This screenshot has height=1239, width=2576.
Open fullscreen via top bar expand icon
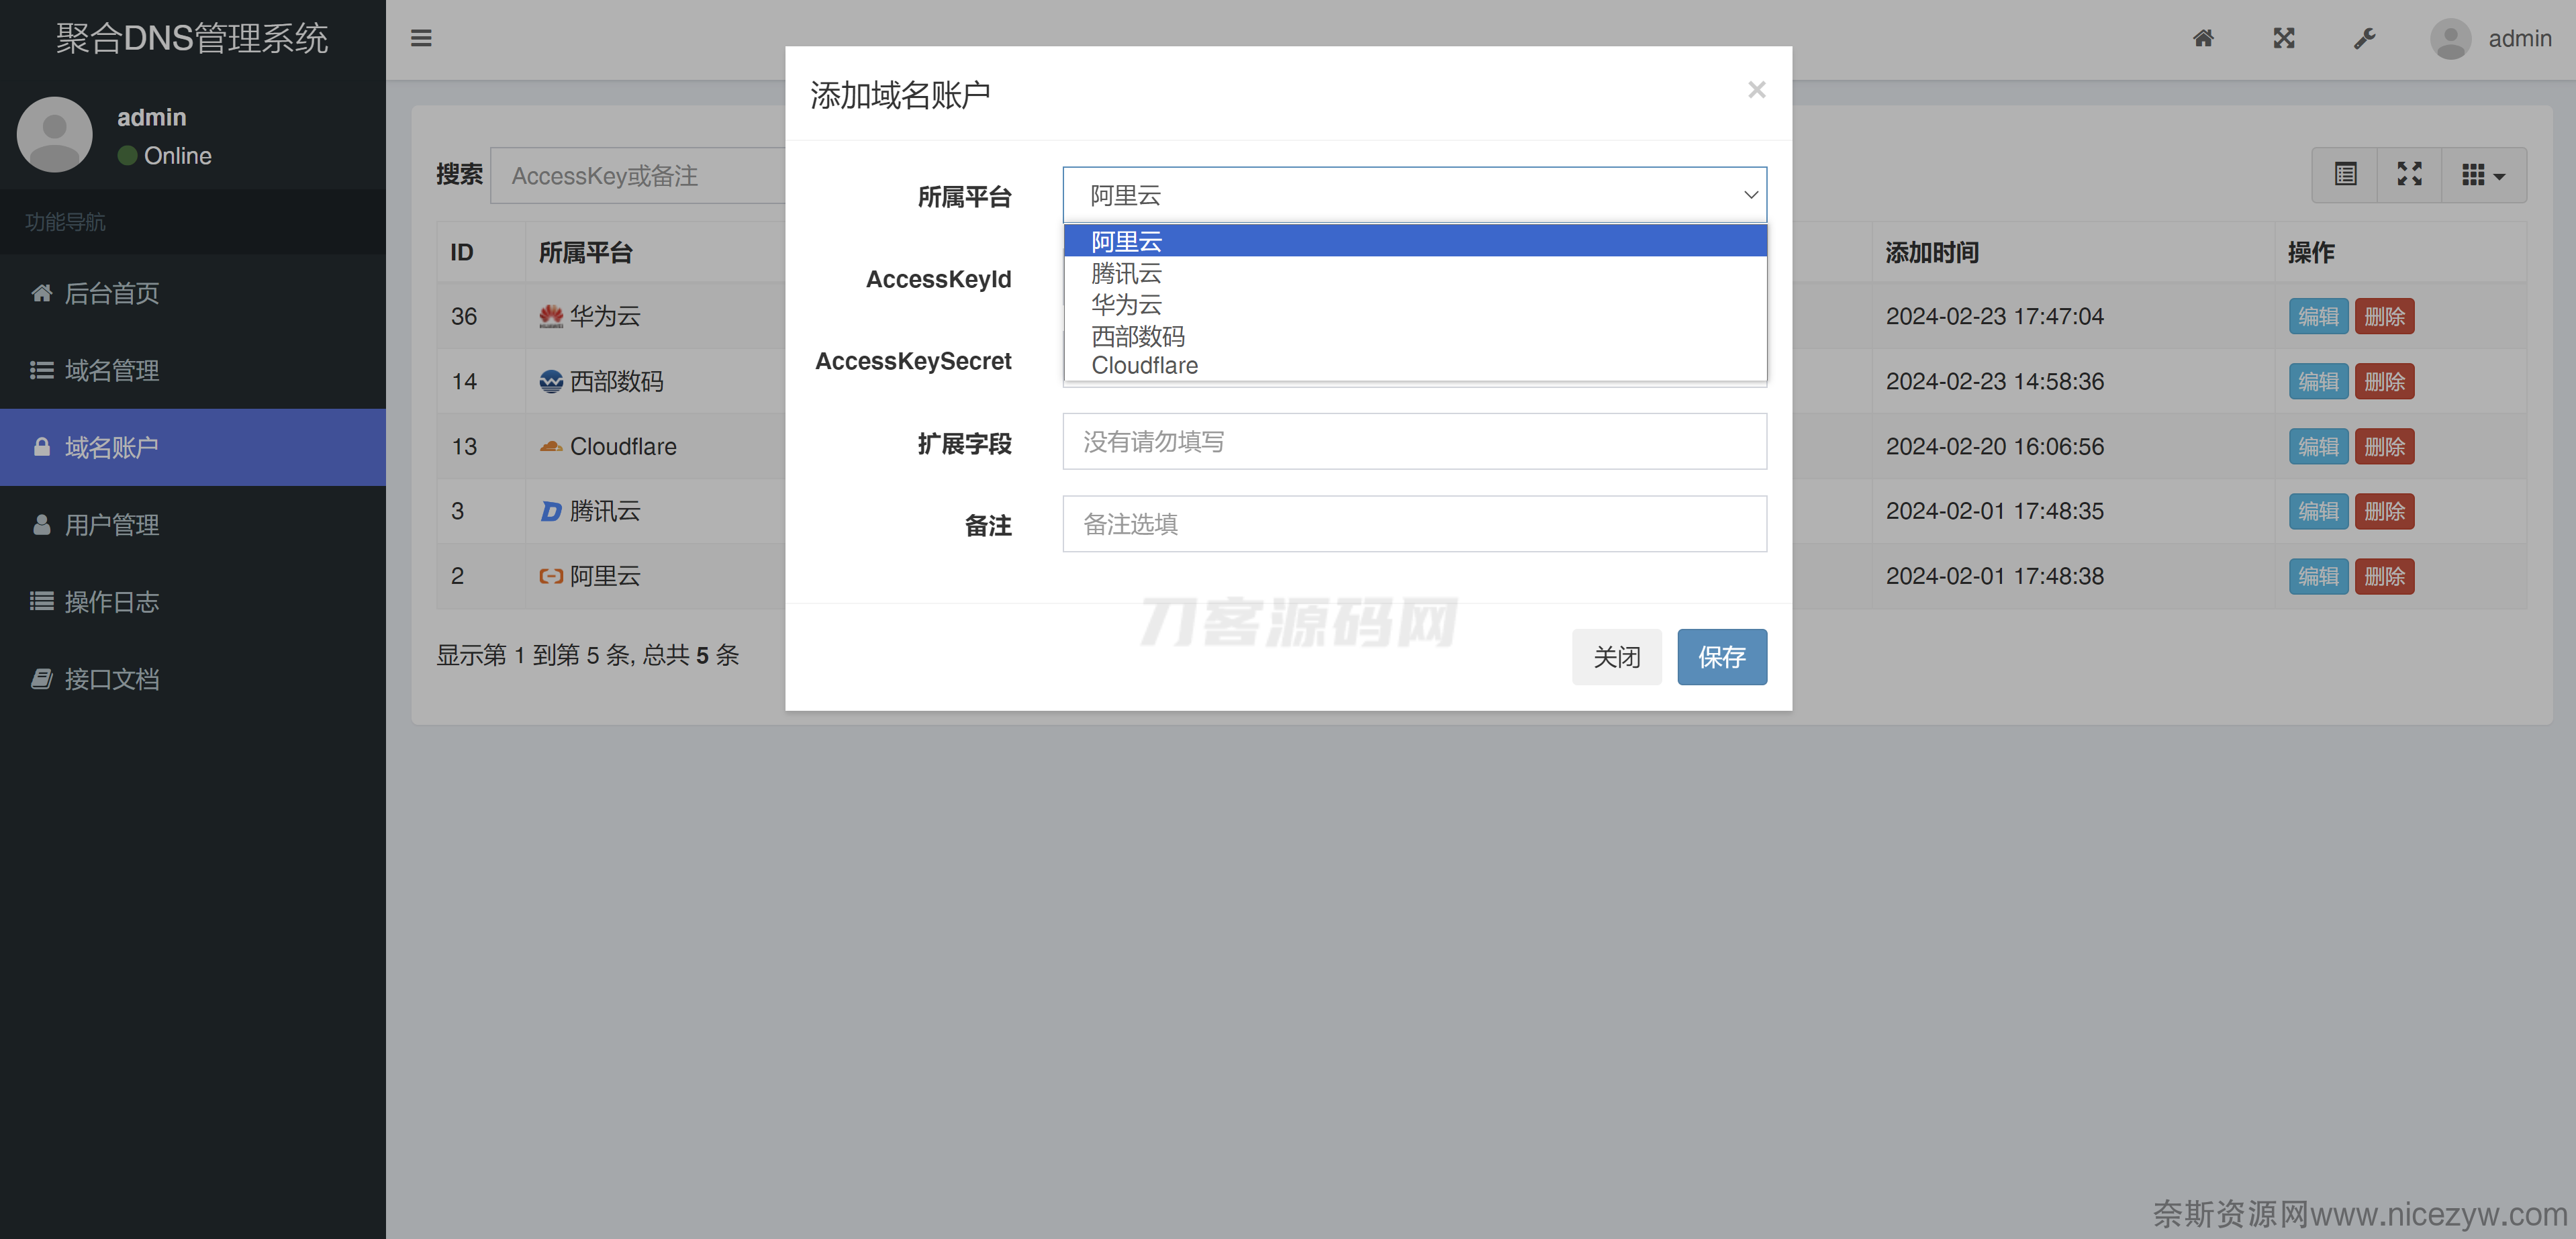tap(2284, 38)
